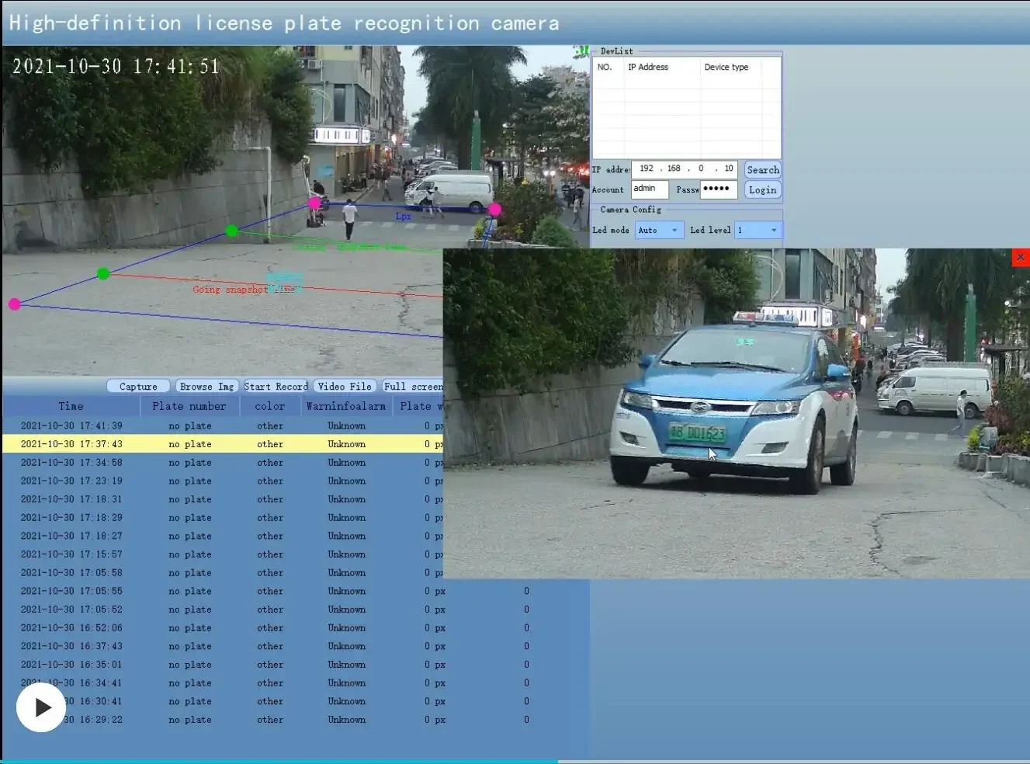
Task: Focus the Password input field
Action: (718, 189)
